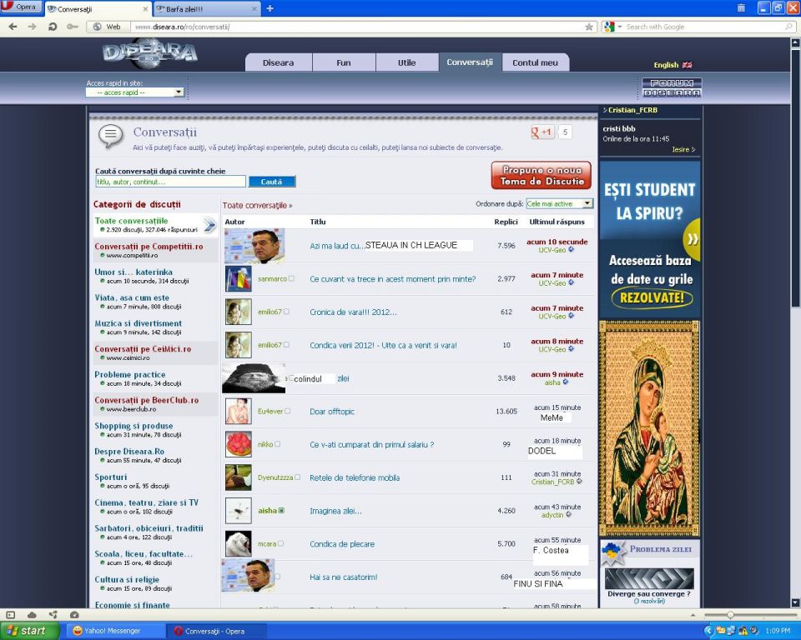Click yellow arrow on Spiru student ad

click(x=693, y=239)
